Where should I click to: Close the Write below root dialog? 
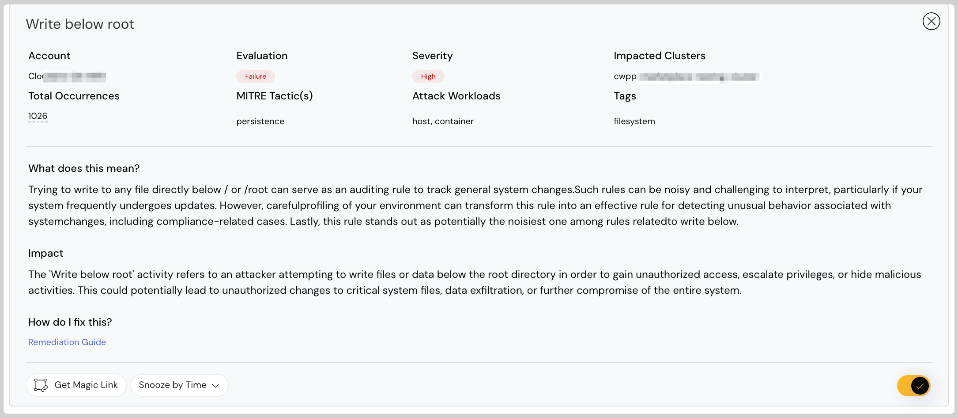click(x=931, y=21)
